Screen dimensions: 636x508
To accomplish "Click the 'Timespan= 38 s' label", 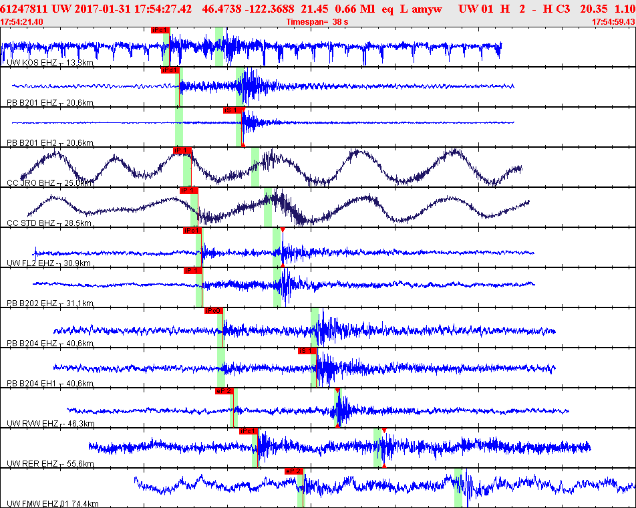I will (317, 22).
